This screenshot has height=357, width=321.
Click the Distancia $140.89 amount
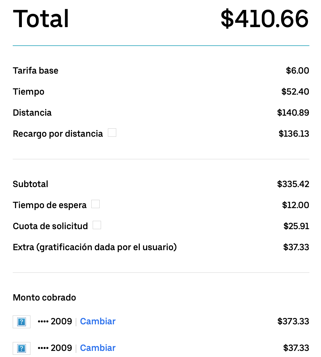coord(293,113)
